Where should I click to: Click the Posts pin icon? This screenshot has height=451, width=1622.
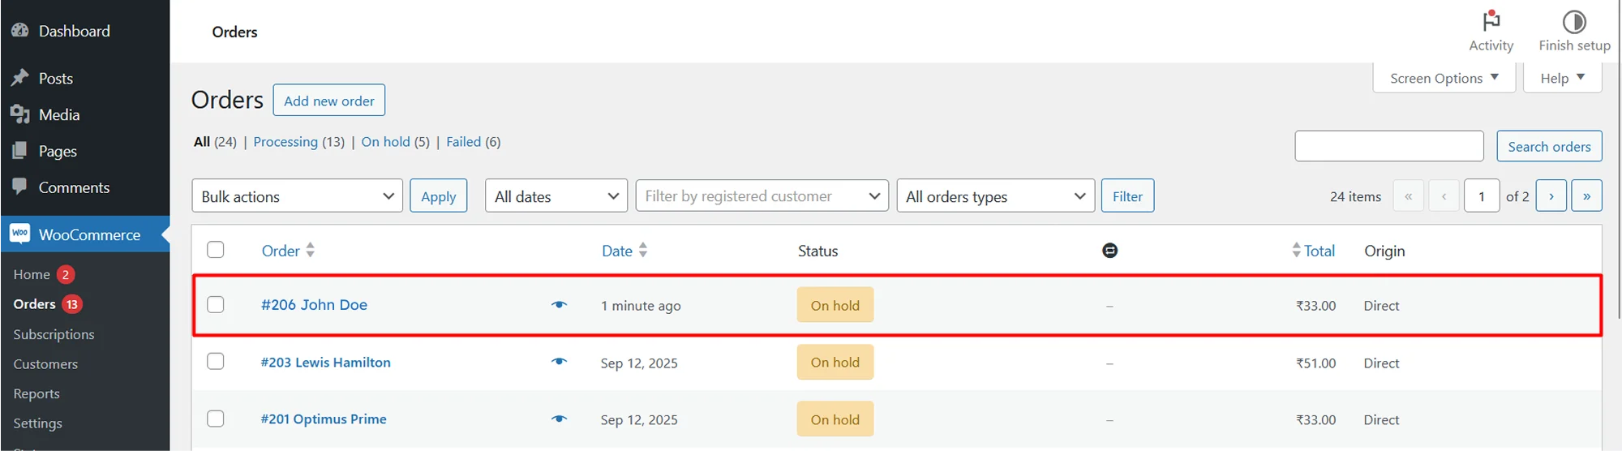20,78
